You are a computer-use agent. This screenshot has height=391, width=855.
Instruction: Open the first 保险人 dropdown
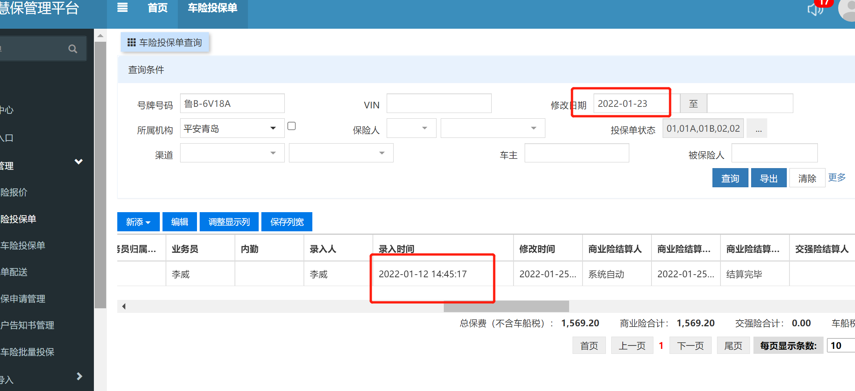(411, 128)
